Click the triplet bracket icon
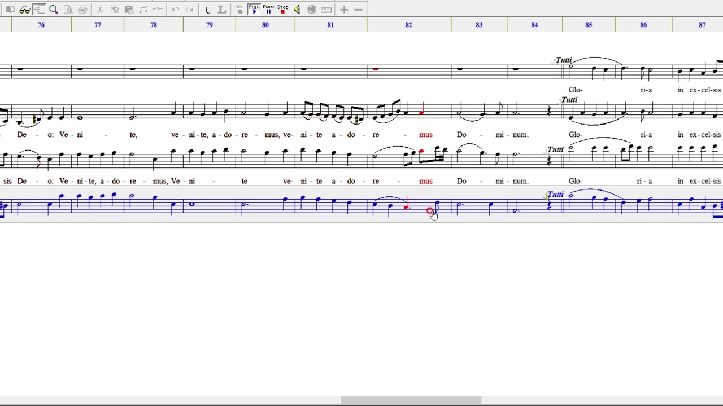The height and width of the screenshot is (406, 723). click(158, 10)
